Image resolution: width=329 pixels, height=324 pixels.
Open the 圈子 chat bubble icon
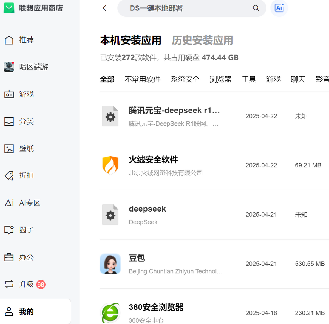click(9, 230)
